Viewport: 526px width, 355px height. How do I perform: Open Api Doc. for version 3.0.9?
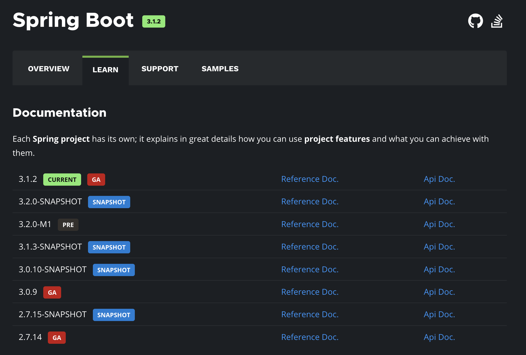(x=439, y=292)
